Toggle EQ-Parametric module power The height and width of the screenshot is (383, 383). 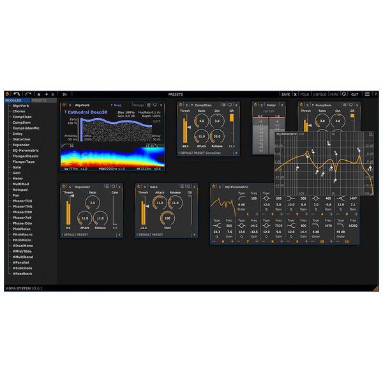click(214, 186)
